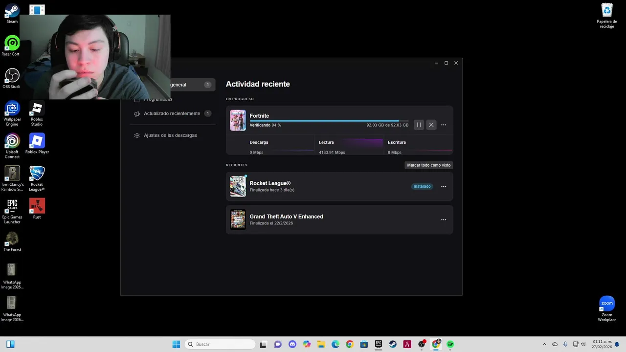Click the Grand Theft Auto V thumbnail

click(x=238, y=220)
